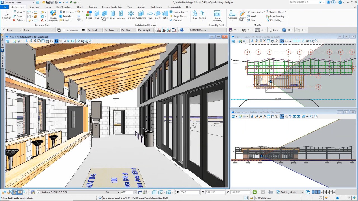Open the Place Assembly tool
Viewport: 358px width, 201px height.
217,16
